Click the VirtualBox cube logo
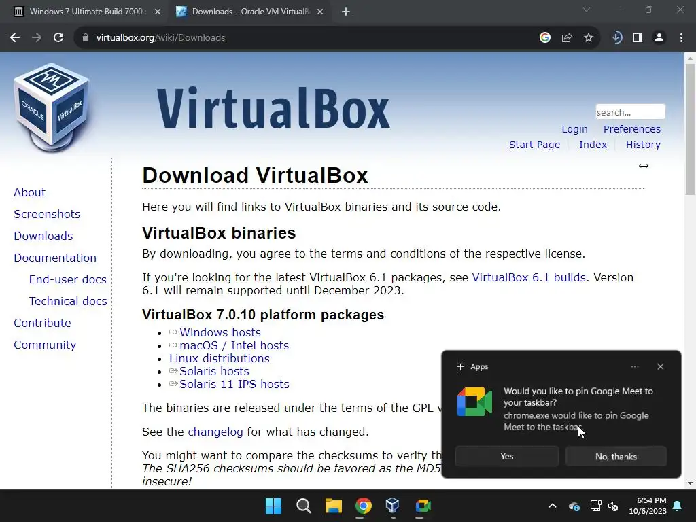696x522 pixels. [x=52, y=107]
